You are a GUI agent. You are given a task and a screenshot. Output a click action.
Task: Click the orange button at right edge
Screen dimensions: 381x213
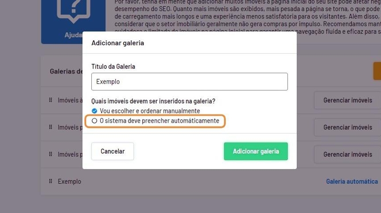pyautogui.click(x=377, y=71)
